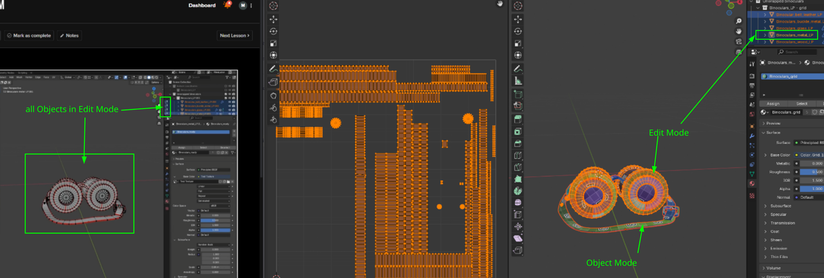Click the Select material button
This screenshot has width=824, height=278.
click(801, 103)
